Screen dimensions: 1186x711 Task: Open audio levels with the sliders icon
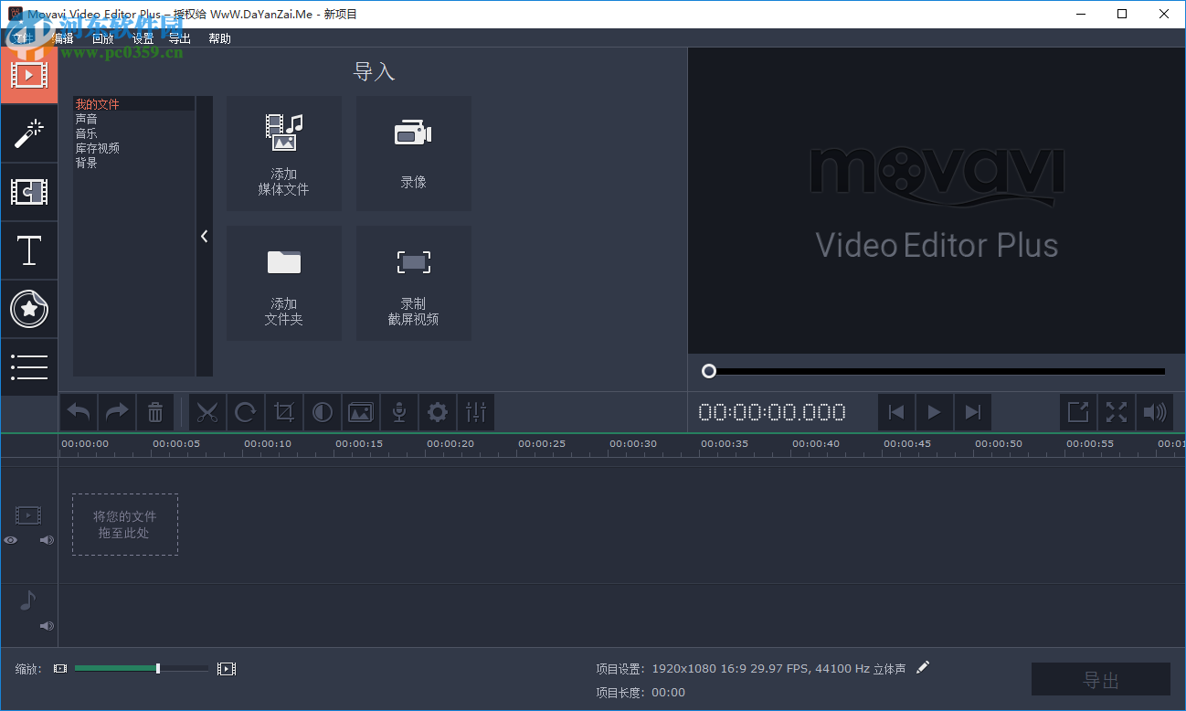(x=476, y=412)
